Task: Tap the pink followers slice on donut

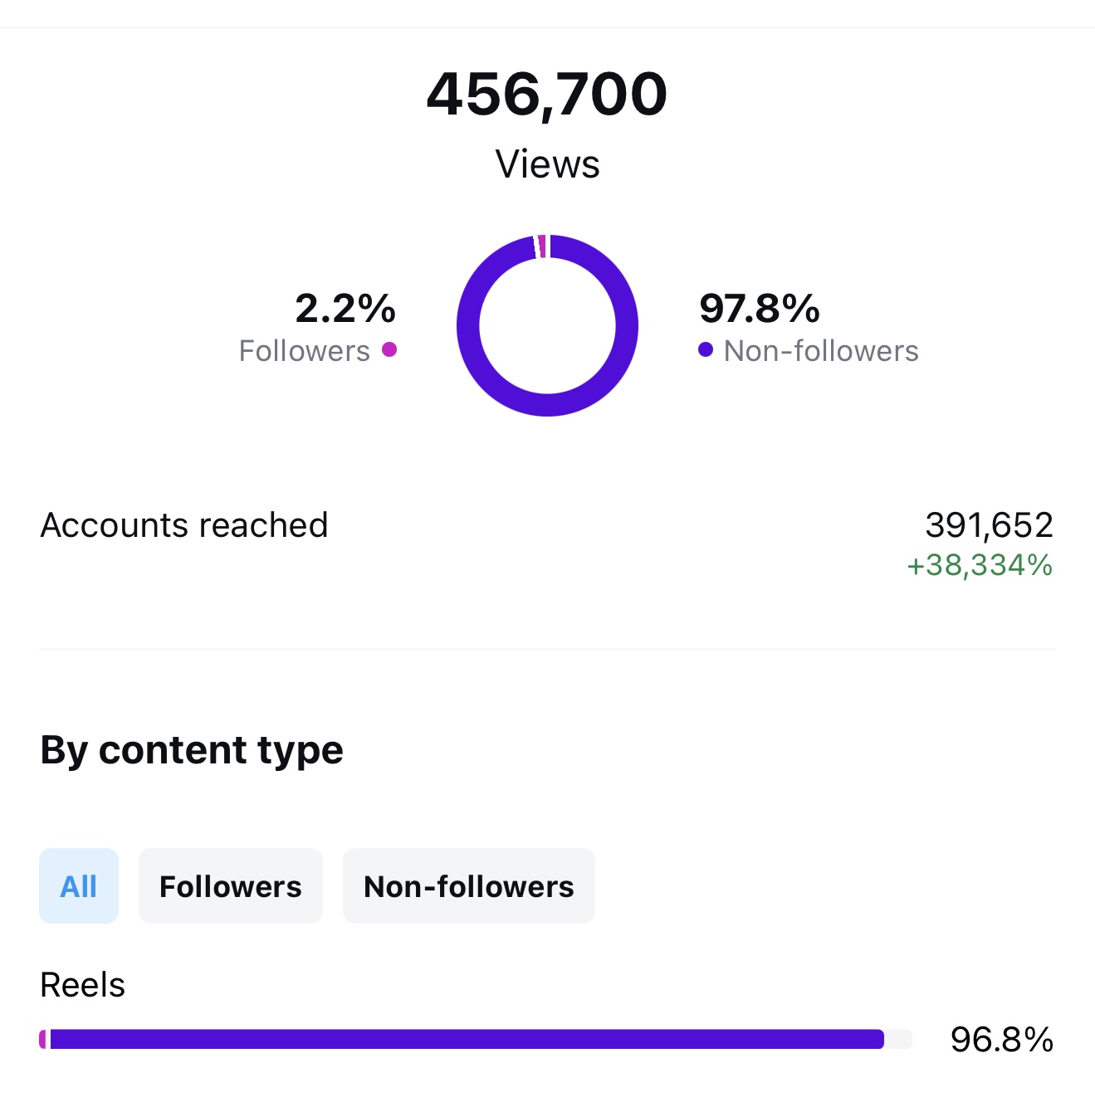Action: coord(542,246)
